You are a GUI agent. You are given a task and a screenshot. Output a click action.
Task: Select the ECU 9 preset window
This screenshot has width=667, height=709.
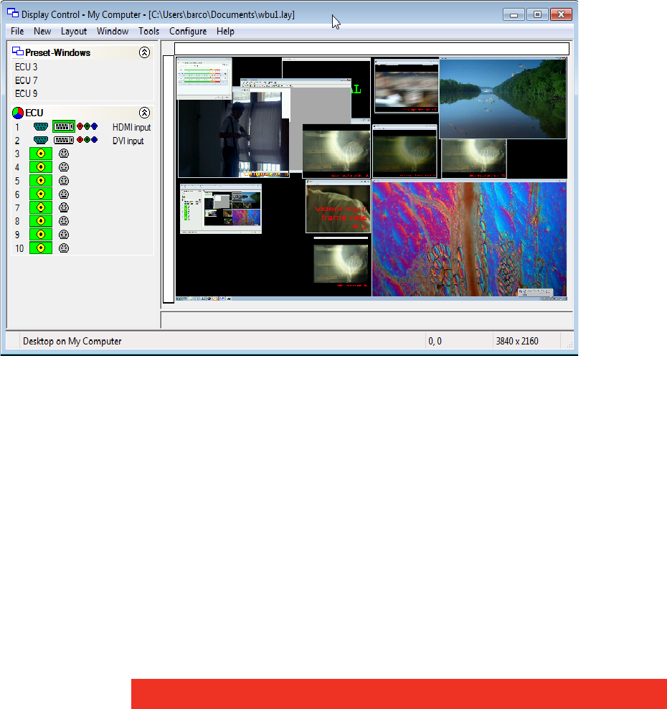[x=27, y=93]
